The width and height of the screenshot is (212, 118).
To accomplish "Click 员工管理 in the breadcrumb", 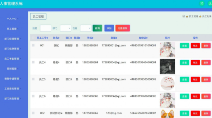I will point(193,16).
